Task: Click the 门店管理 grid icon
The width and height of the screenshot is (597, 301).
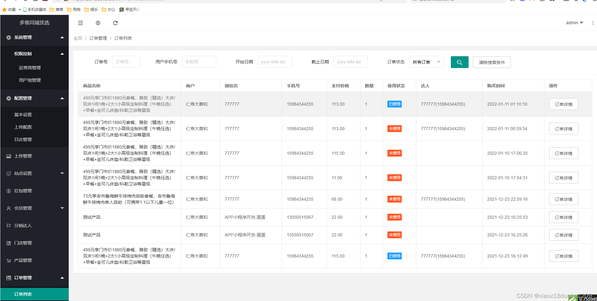Action: pos(9,243)
